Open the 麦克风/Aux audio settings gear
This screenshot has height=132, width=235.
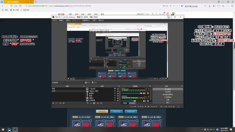click(x=148, y=93)
